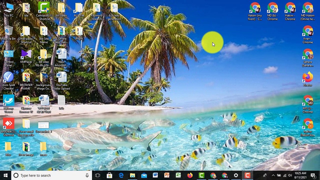The width and height of the screenshot is (320, 180).
Task: Select the MD (j) - Chrome shortcut
Action: (308, 104)
